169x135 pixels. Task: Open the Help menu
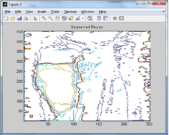click(x=102, y=12)
